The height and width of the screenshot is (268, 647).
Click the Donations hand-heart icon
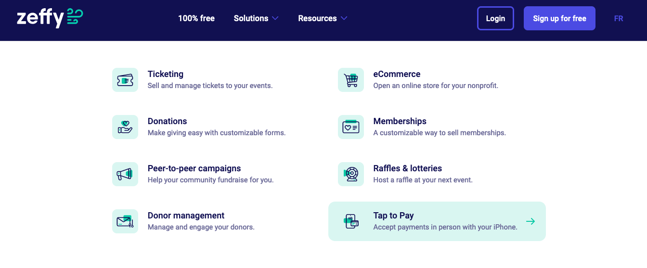[125, 127]
